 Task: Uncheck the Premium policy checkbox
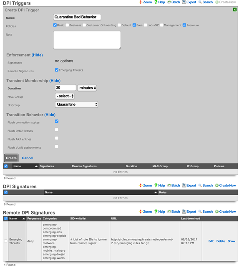(x=184, y=25)
